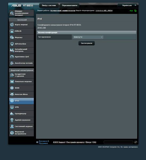Image resolution: width=146 pixels, height=160 pixels.
Task: Click the Адаптивна QoS gauge icon
Action: pos(12,57)
